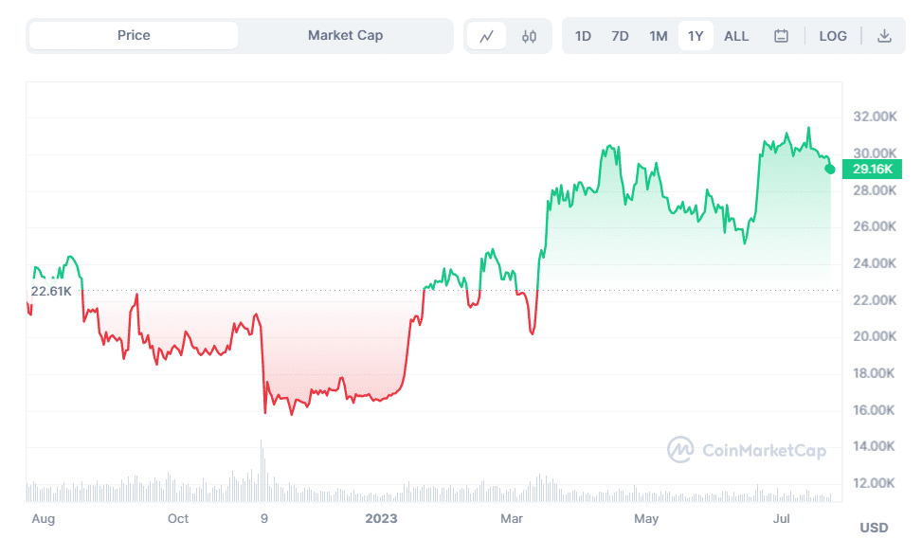The image size is (922, 557).
Task: Select the Market Cap tab
Action: click(345, 35)
